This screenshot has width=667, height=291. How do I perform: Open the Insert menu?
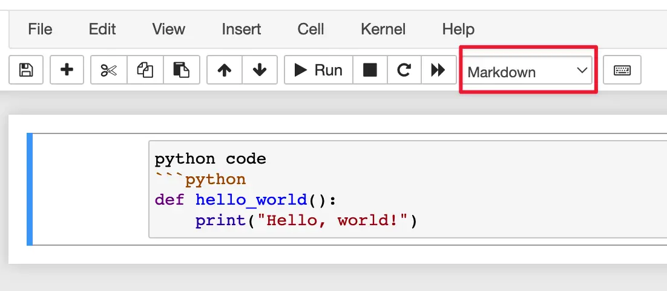pyautogui.click(x=241, y=29)
